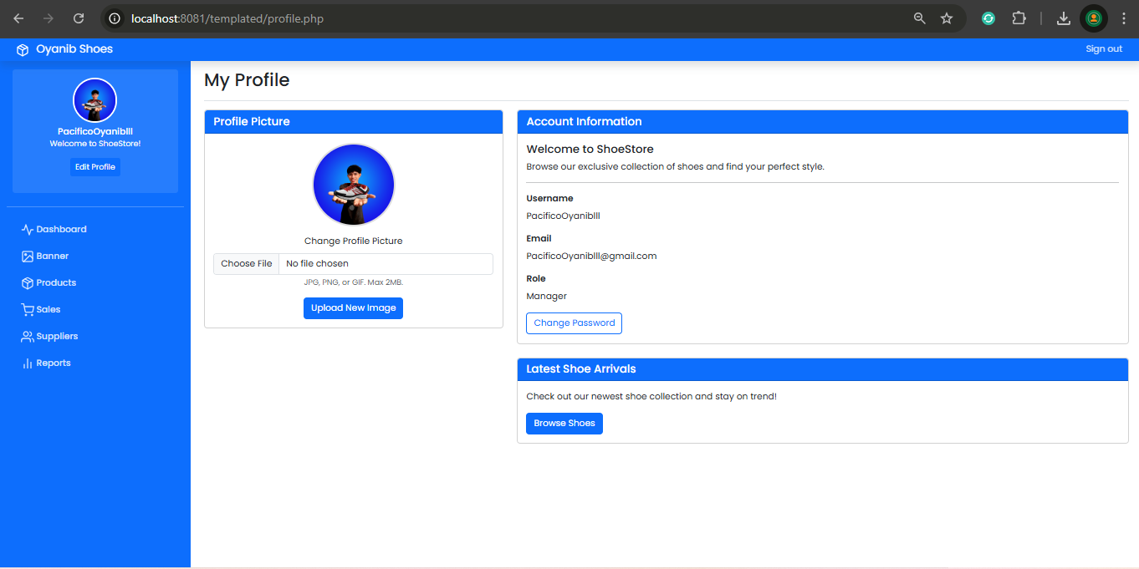This screenshot has width=1139, height=569.
Task: Click the Reports bar chart icon
Action: pyautogui.click(x=28, y=363)
